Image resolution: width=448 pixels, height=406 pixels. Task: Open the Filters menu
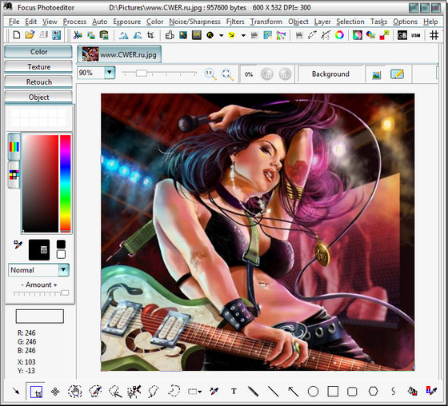click(x=235, y=22)
